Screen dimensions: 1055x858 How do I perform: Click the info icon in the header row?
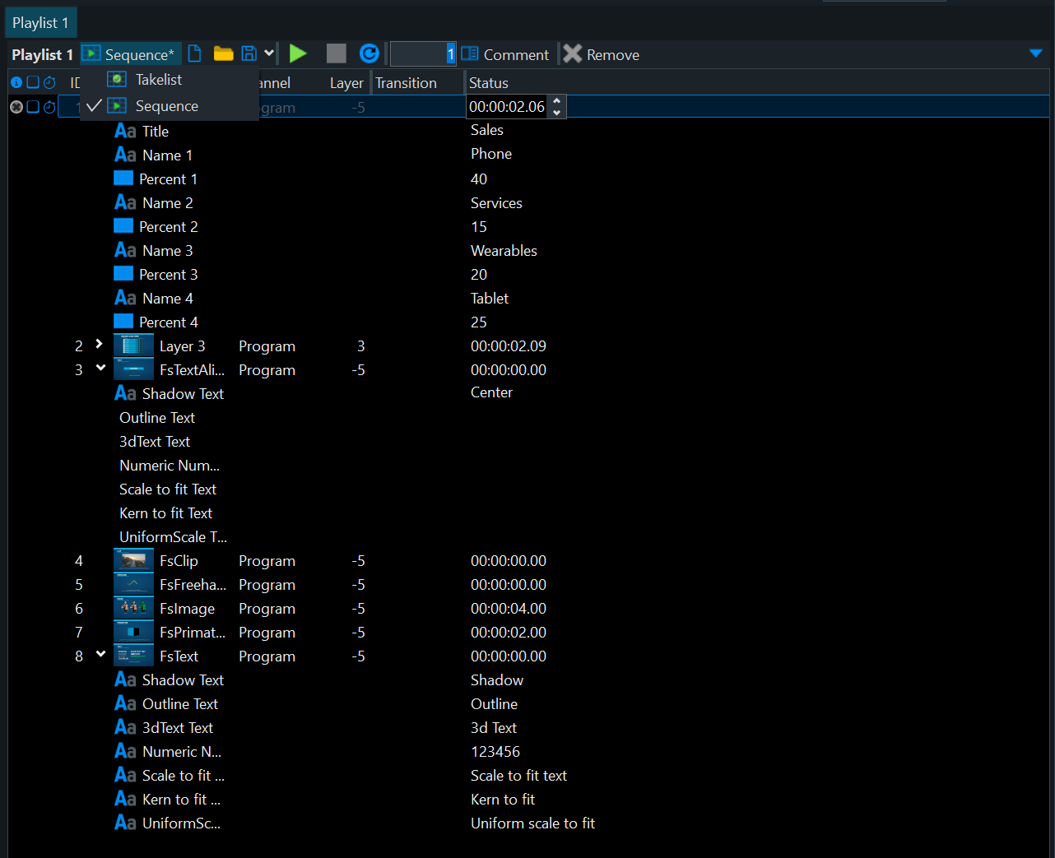(x=16, y=82)
